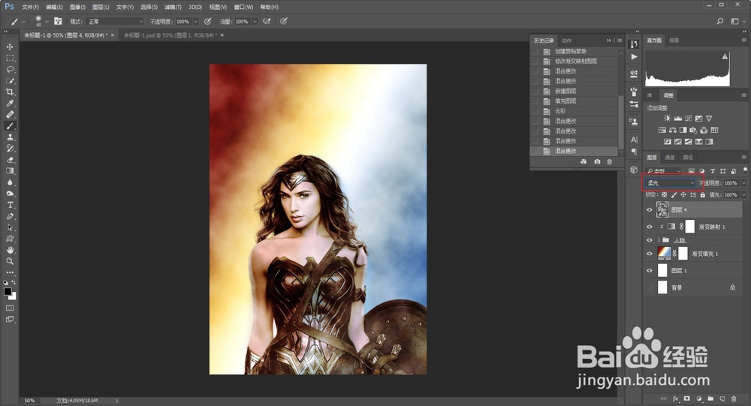Add Brightness/Contrast adjustment
Viewport: 751px width, 406px height.
[x=667, y=119]
